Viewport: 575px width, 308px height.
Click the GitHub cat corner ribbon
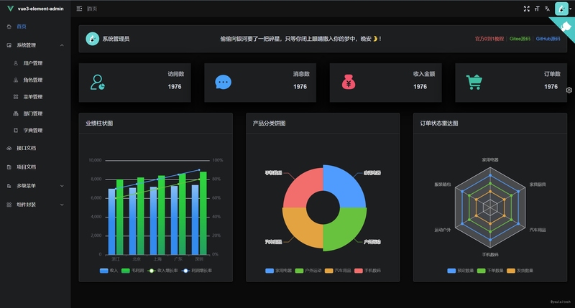pos(566,27)
